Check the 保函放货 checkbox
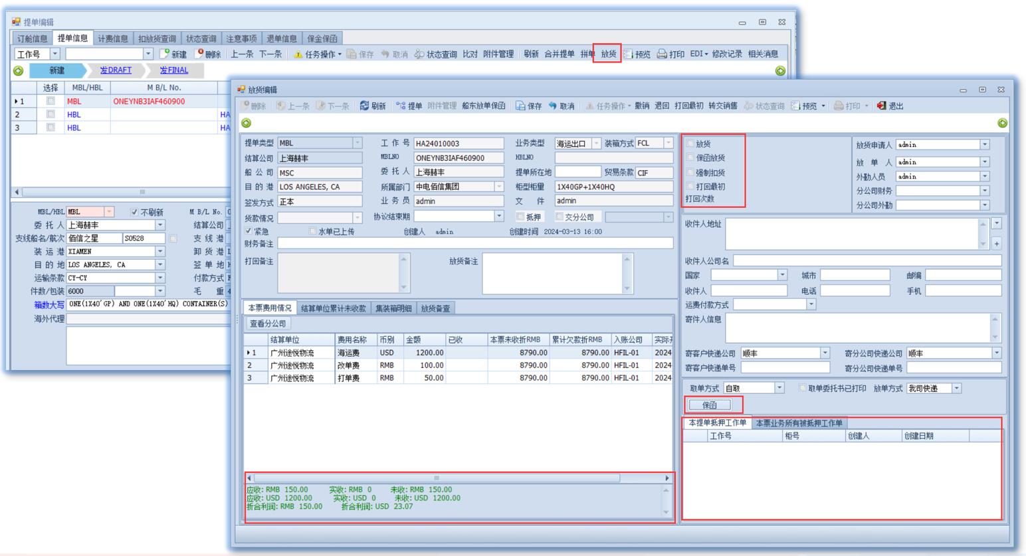1026x556 pixels. click(690, 158)
